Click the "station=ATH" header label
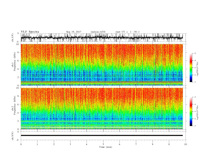 coord(98,32)
